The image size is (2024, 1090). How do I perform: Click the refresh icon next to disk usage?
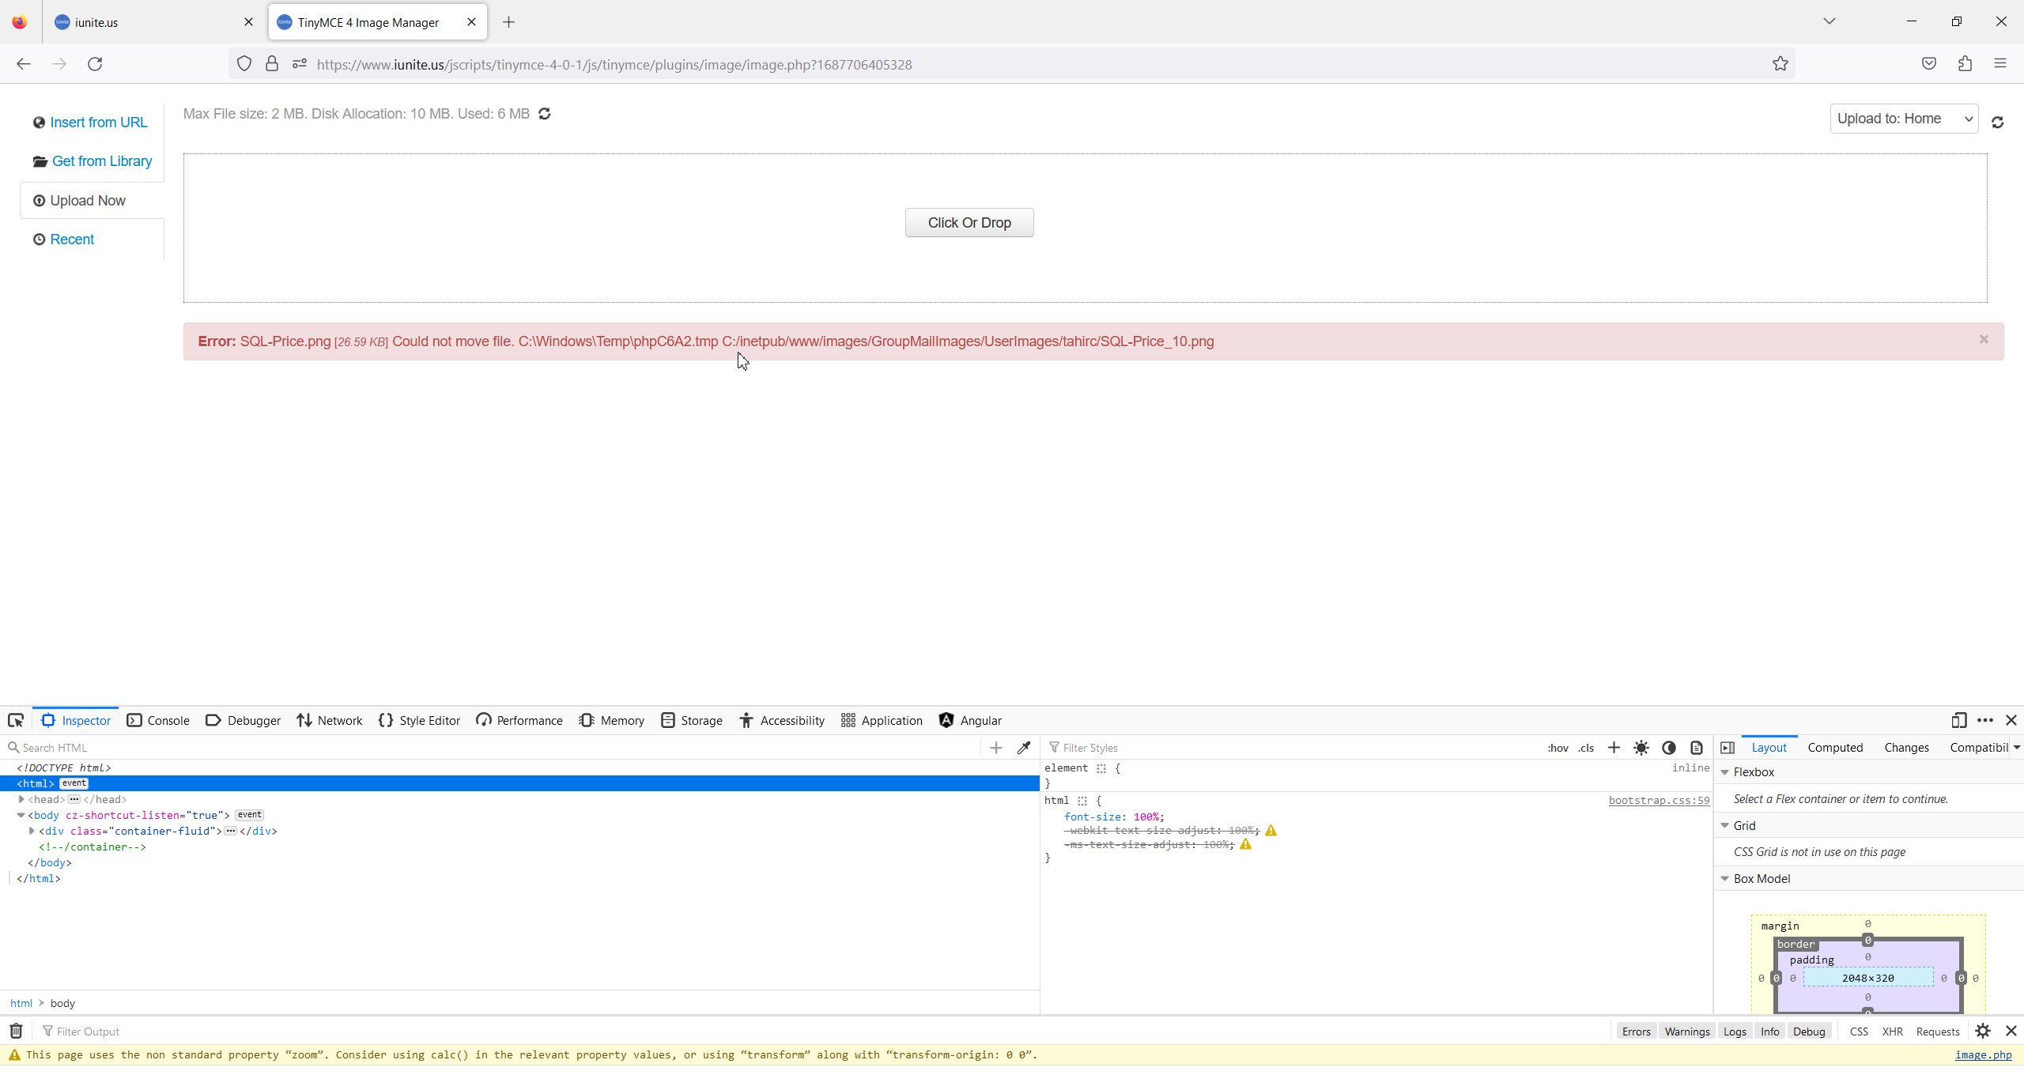click(545, 114)
